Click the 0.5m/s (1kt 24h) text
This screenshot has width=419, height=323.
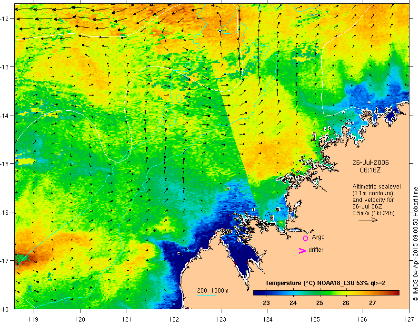point(373,213)
